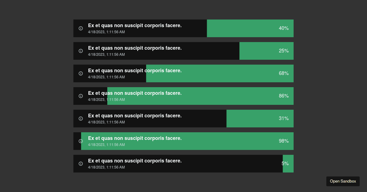This screenshot has width=367, height=192.
Task: Click the info icon on the 25% row
Action: point(81,51)
